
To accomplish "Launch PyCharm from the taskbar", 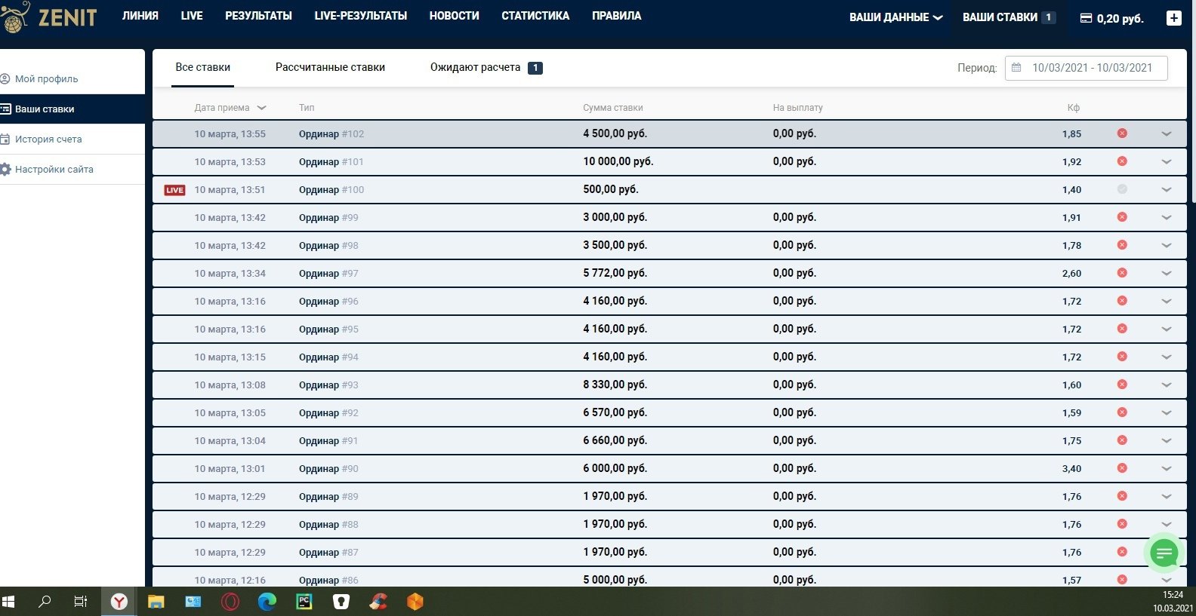I will pos(304,602).
